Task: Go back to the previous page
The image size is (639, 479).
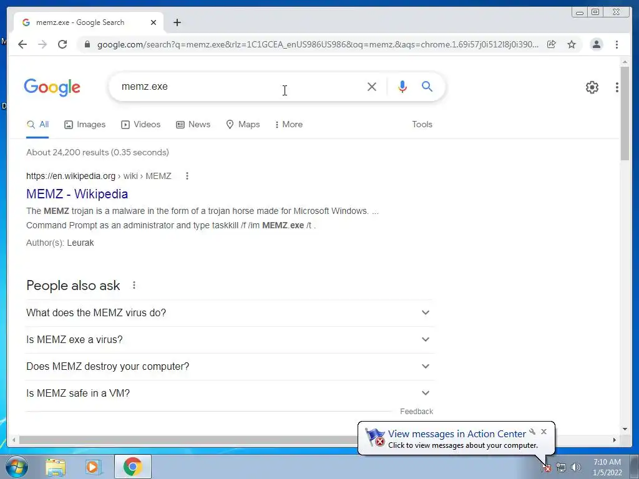Action: click(22, 44)
